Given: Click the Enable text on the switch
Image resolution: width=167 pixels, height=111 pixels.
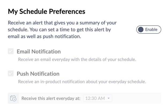Looking at the screenshot, I should coord(151,29).
